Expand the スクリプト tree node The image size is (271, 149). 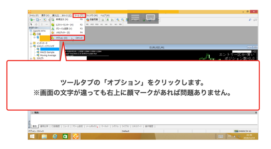pyautogui.click(x=31, y=58)
